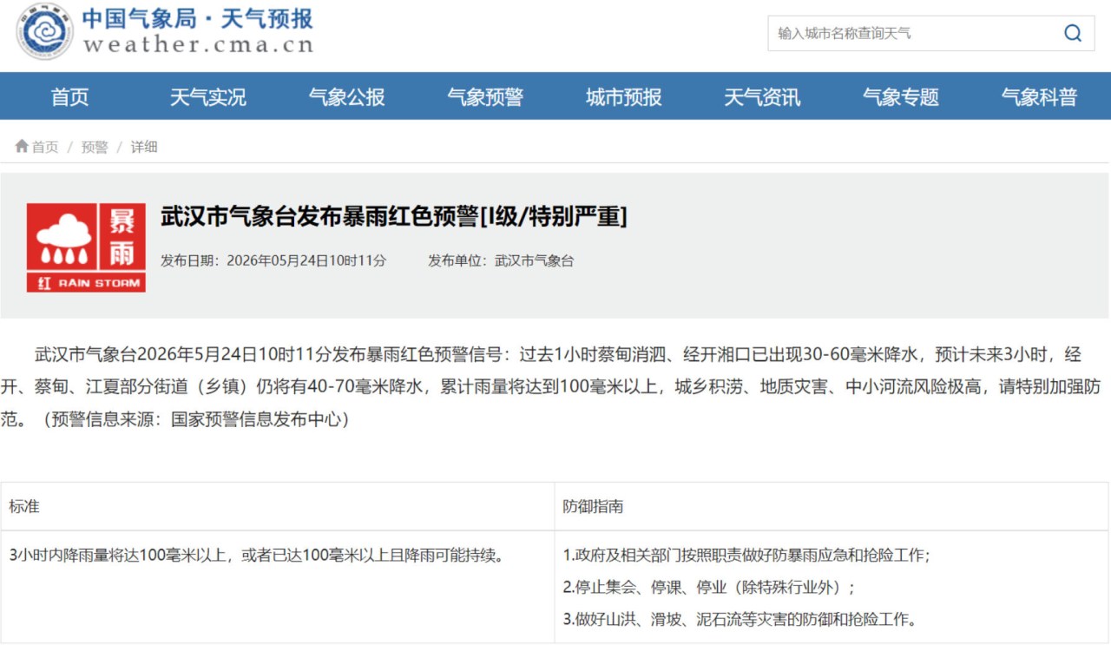Click the weather.cma.cn site address text
This screenshot has height=645, width=1111.
[198, 45]
